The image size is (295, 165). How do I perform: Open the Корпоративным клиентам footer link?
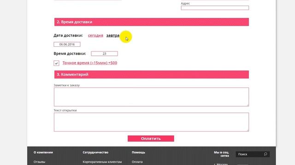(102, 162)
